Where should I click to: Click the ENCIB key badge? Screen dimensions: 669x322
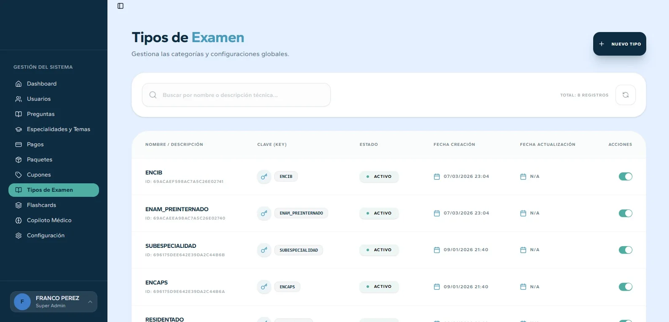pos(286,177)
